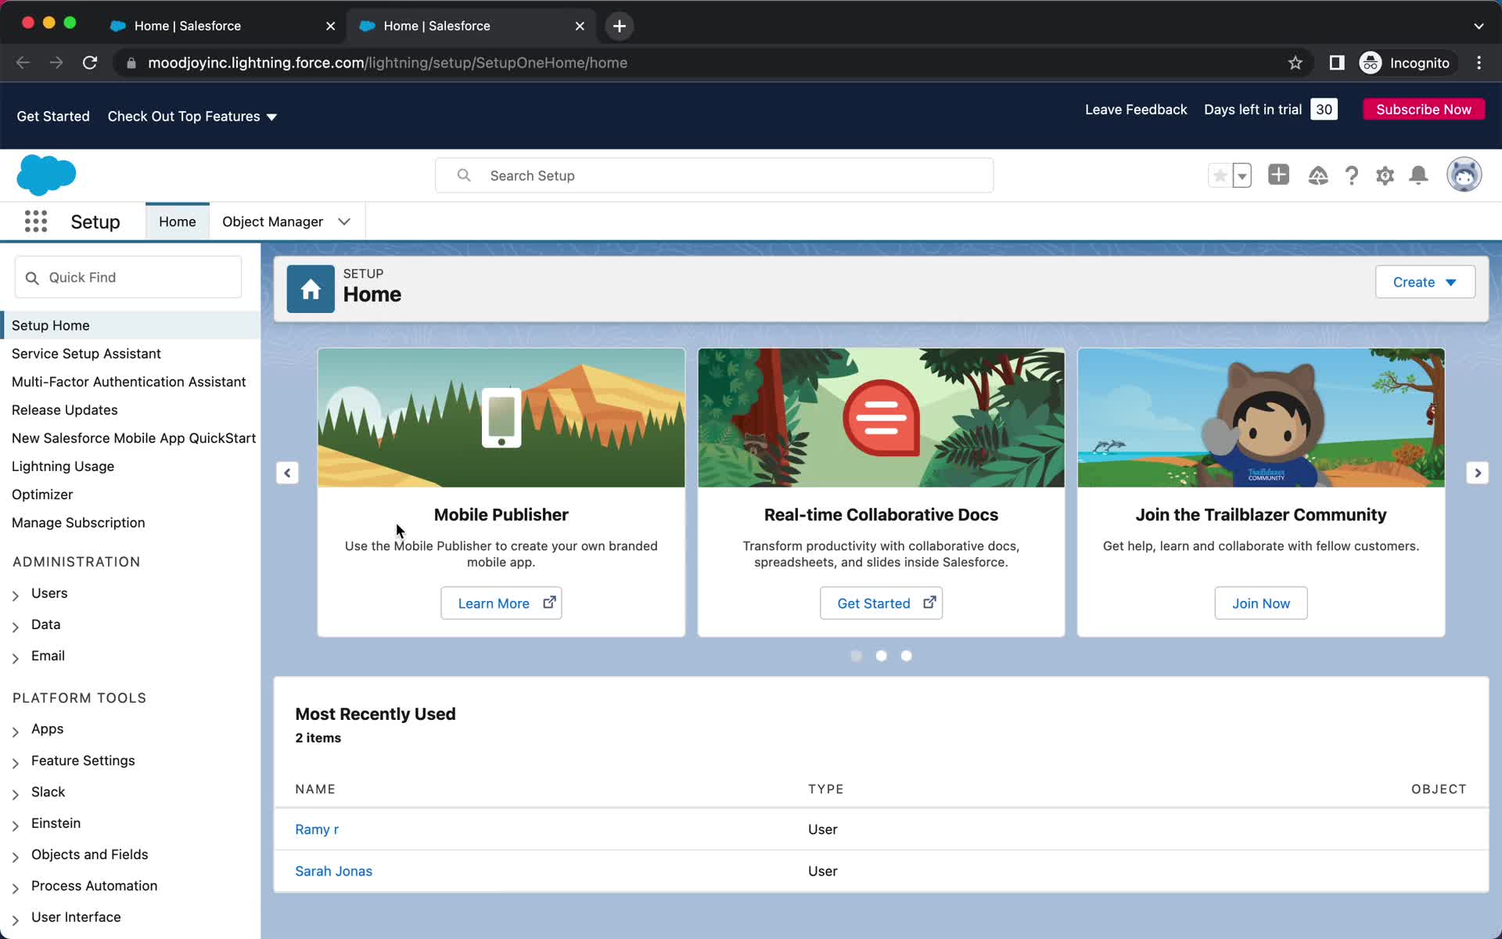Screen dimensions: 1502x939
Task: Open the Notifications bell icon
Action: pos(1418,175)
